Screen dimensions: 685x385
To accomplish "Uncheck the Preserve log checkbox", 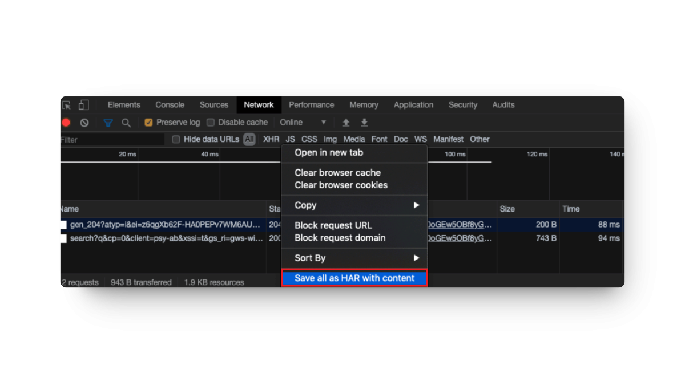I will coord(149,122).
